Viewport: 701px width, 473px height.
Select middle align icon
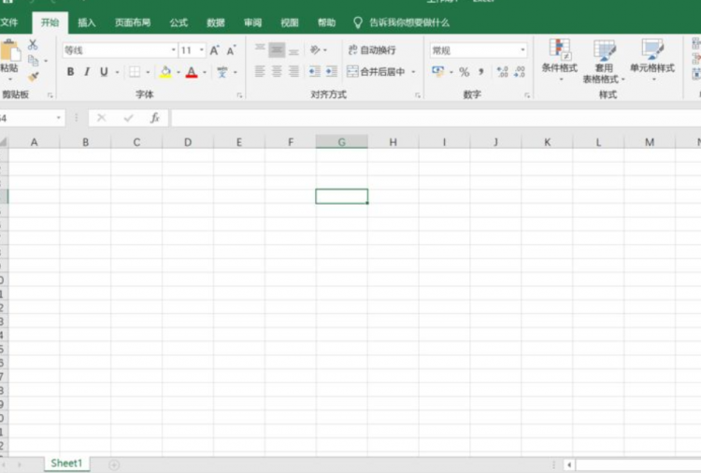point(277,50)
